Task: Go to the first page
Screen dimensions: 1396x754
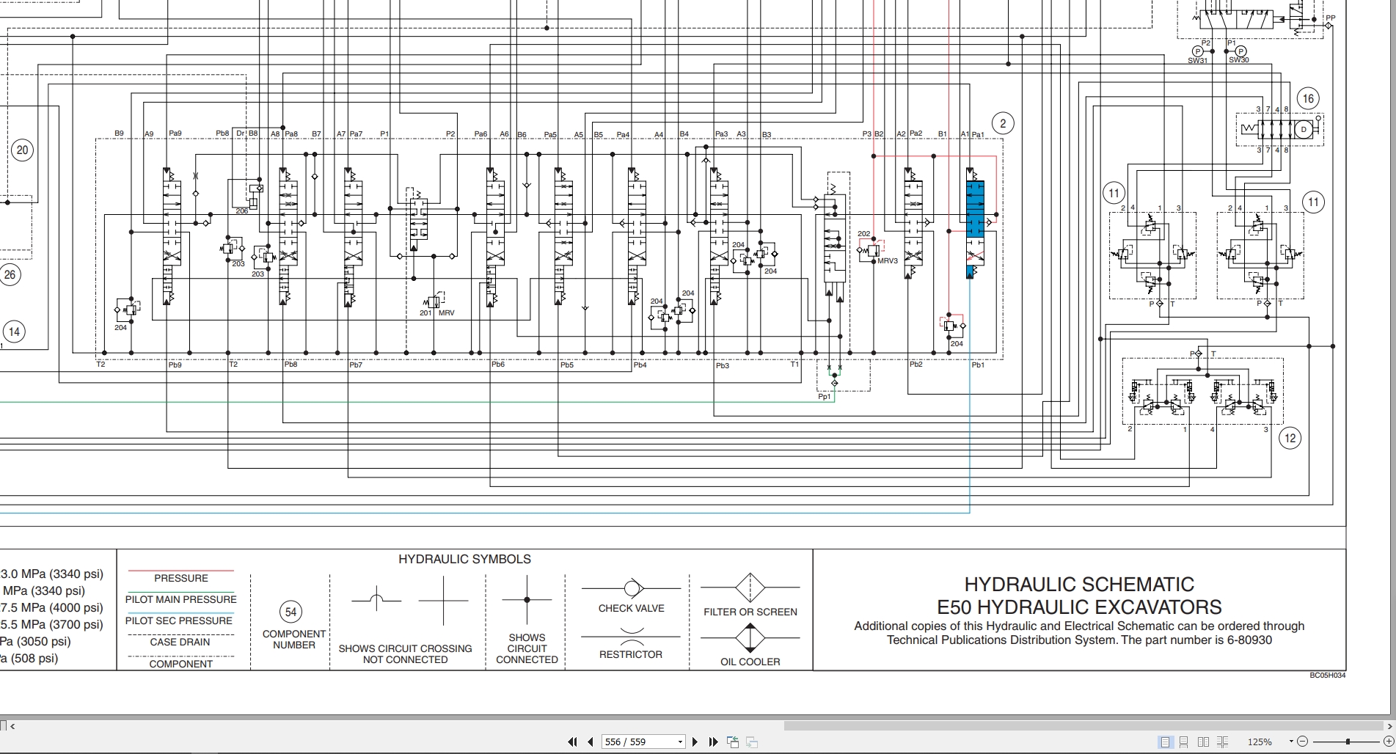Action: click(573, 742)
